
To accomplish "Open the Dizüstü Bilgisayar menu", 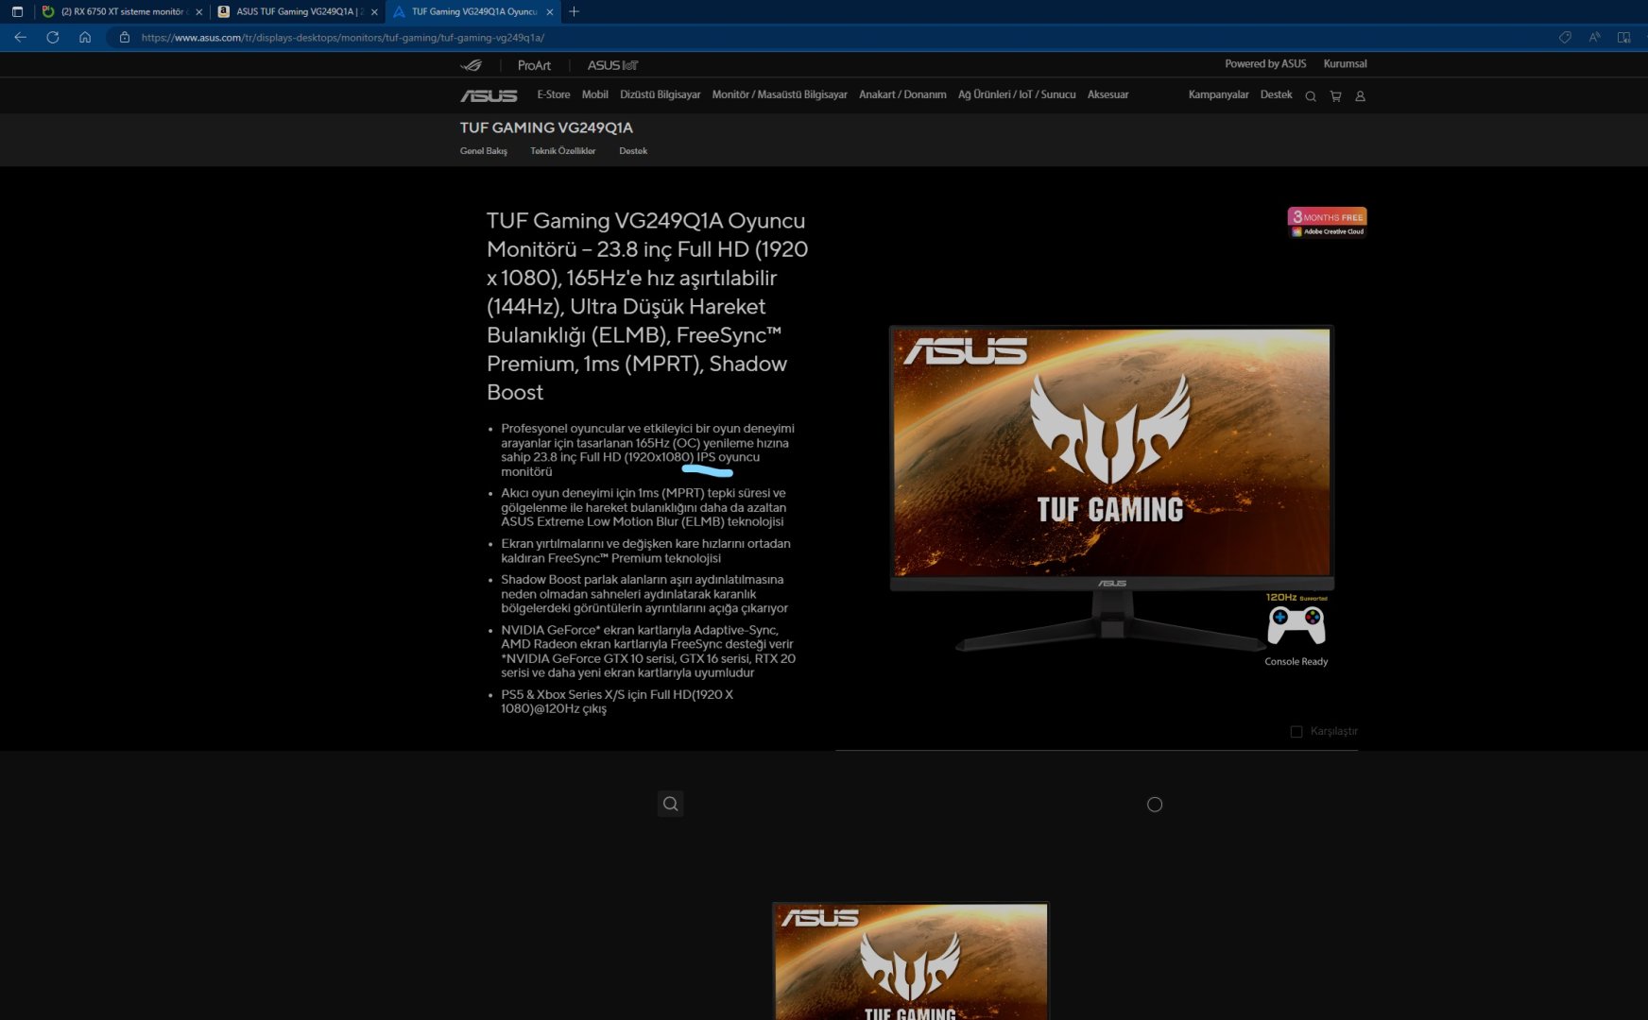I will click(x=661, y=94).
